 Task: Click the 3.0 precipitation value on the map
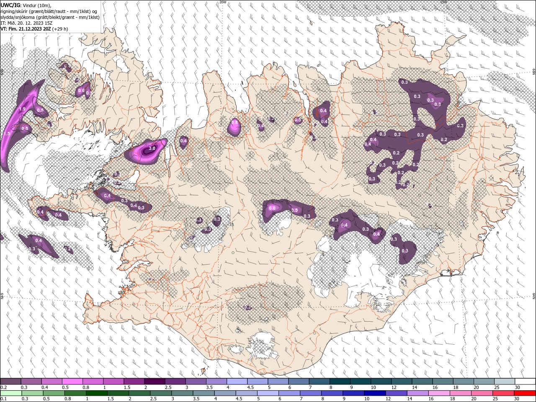pos(152,148)
